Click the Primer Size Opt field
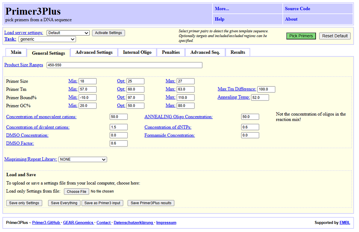 (136, 81)
